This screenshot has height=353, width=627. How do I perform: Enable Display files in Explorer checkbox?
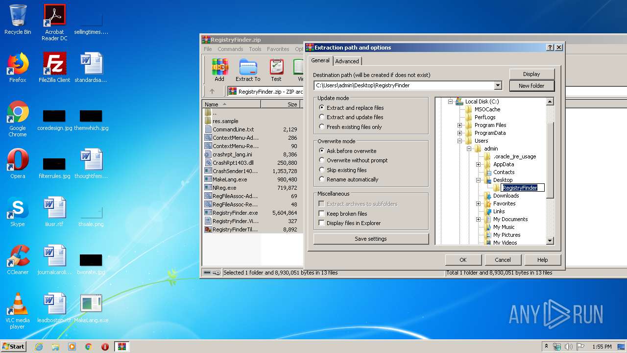pyautogui.click(x=322, y=223)
